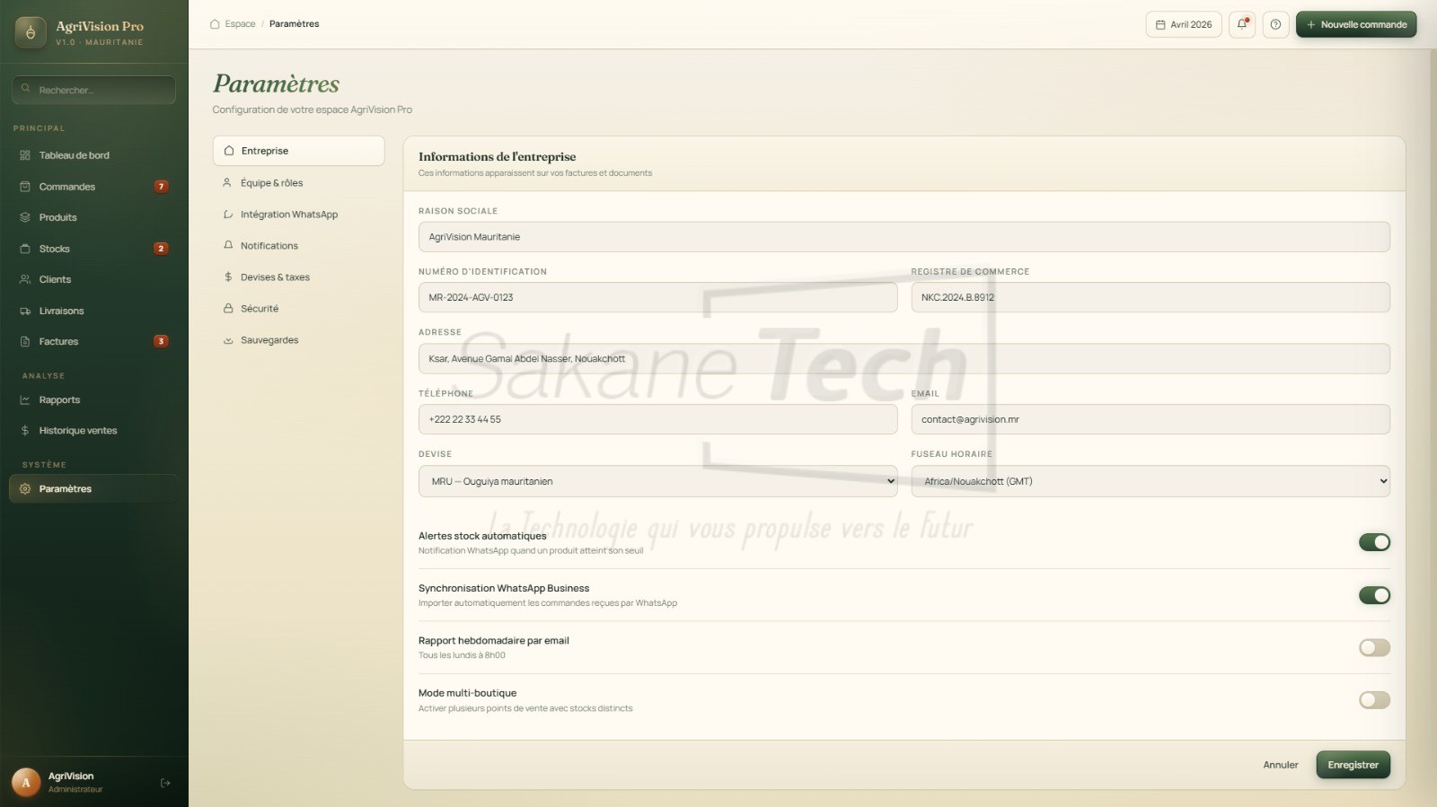Open the Fuseau horaire timezone dropdown
The height and width of the screenshot is (807, 1437).
pyautogui.click(x=1150, y=481)
